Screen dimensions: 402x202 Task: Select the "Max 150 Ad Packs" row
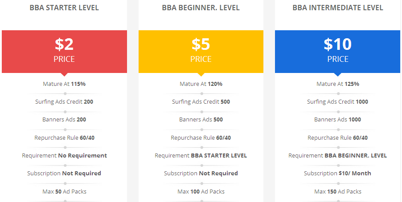[x=338, y=191]
